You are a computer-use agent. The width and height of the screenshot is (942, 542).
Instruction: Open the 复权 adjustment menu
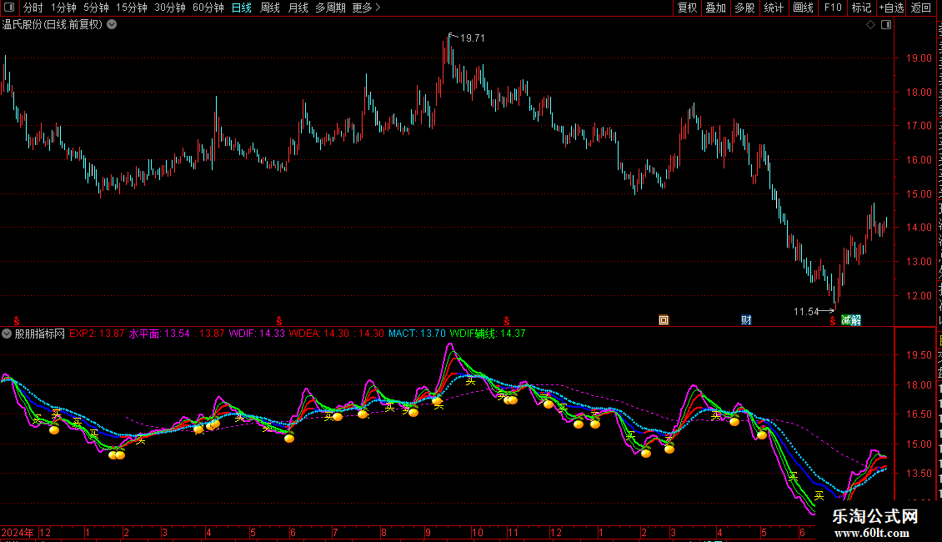(687, 8)
